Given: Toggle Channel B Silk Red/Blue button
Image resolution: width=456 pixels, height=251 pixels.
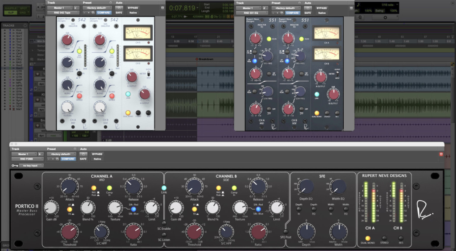Looking at the screenshot, I should [x=258, y=209].
